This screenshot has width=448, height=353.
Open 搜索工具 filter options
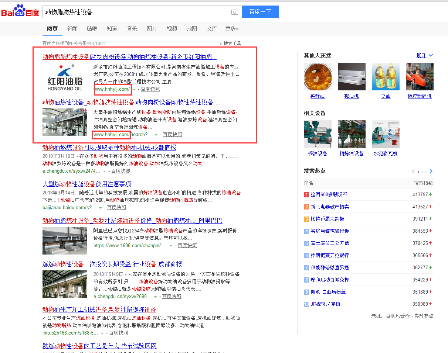(230, 44)
